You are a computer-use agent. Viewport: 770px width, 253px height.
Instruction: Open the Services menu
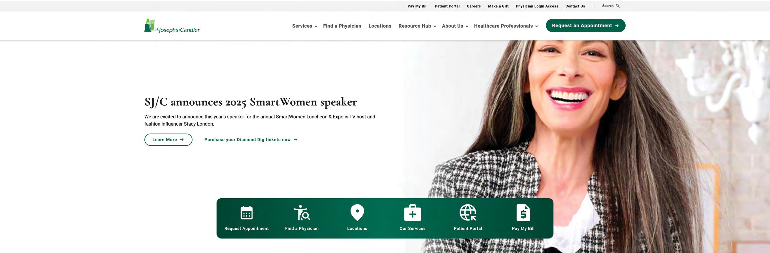pos(302,26)
